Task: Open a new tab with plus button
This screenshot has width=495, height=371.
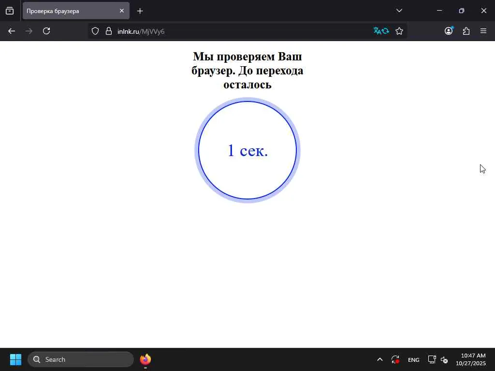Action: [x=140, y=11]
